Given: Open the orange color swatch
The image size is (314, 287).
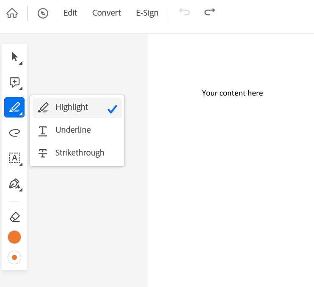Looking at the screenshot, I should tap(14, 237).
